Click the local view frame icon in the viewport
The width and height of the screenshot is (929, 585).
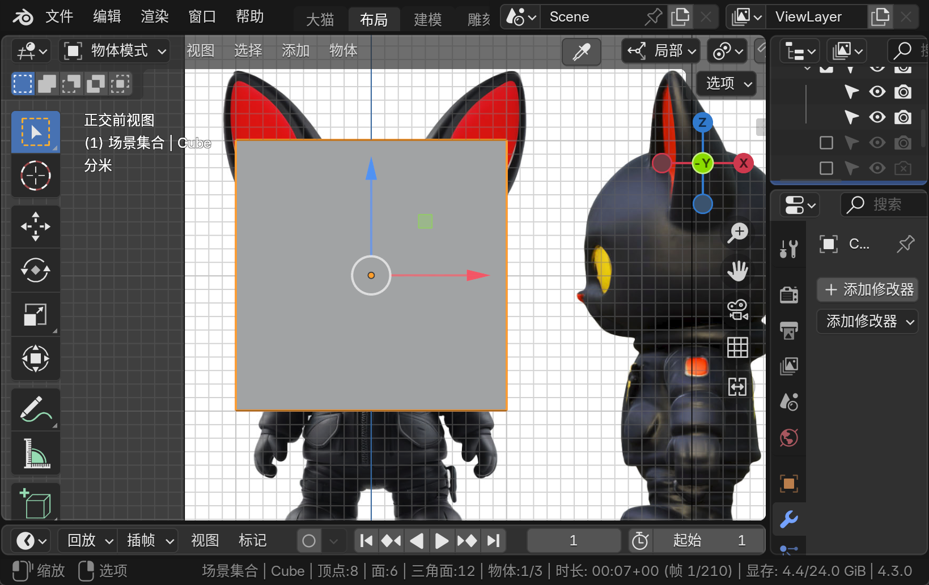pyautogui.click(x=737, y=387)
